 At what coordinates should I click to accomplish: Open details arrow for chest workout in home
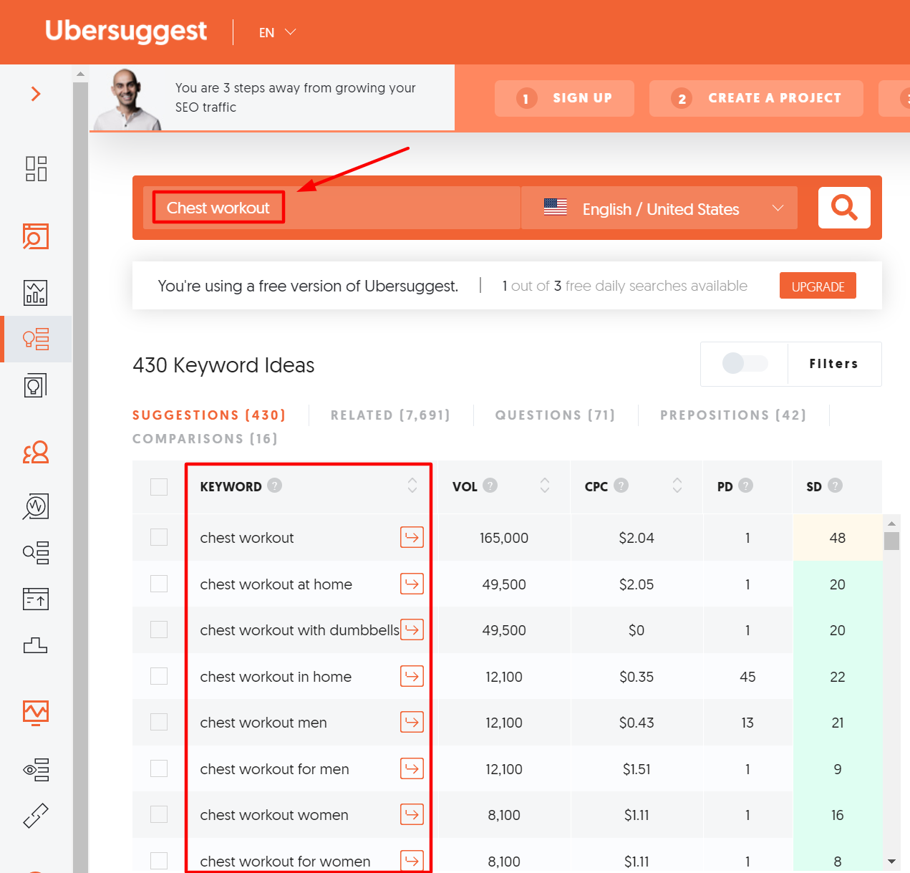[x=412, y=676]
